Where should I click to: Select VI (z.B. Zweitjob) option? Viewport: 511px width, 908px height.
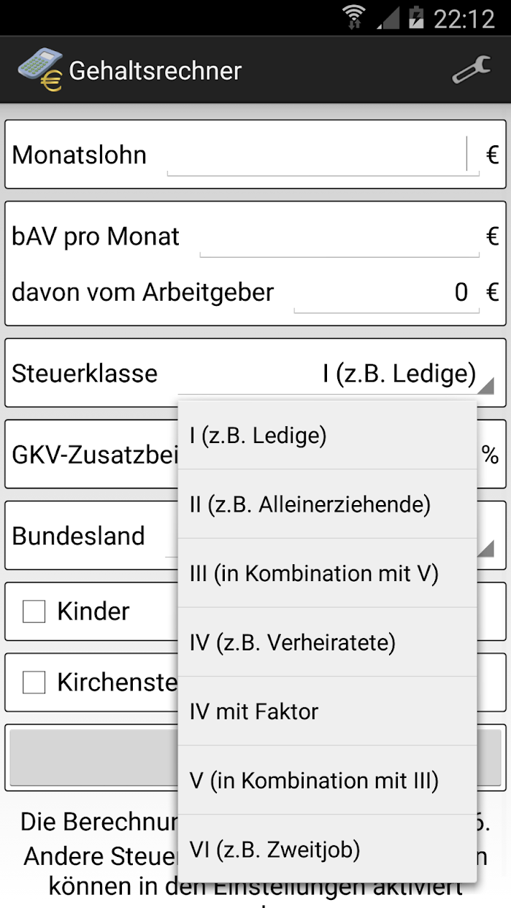[x=327, y=850]
